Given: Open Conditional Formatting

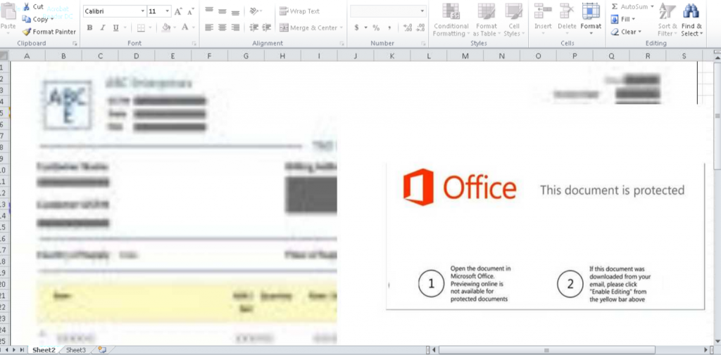Looking at the screenshot, I should [x=451, y=20].
